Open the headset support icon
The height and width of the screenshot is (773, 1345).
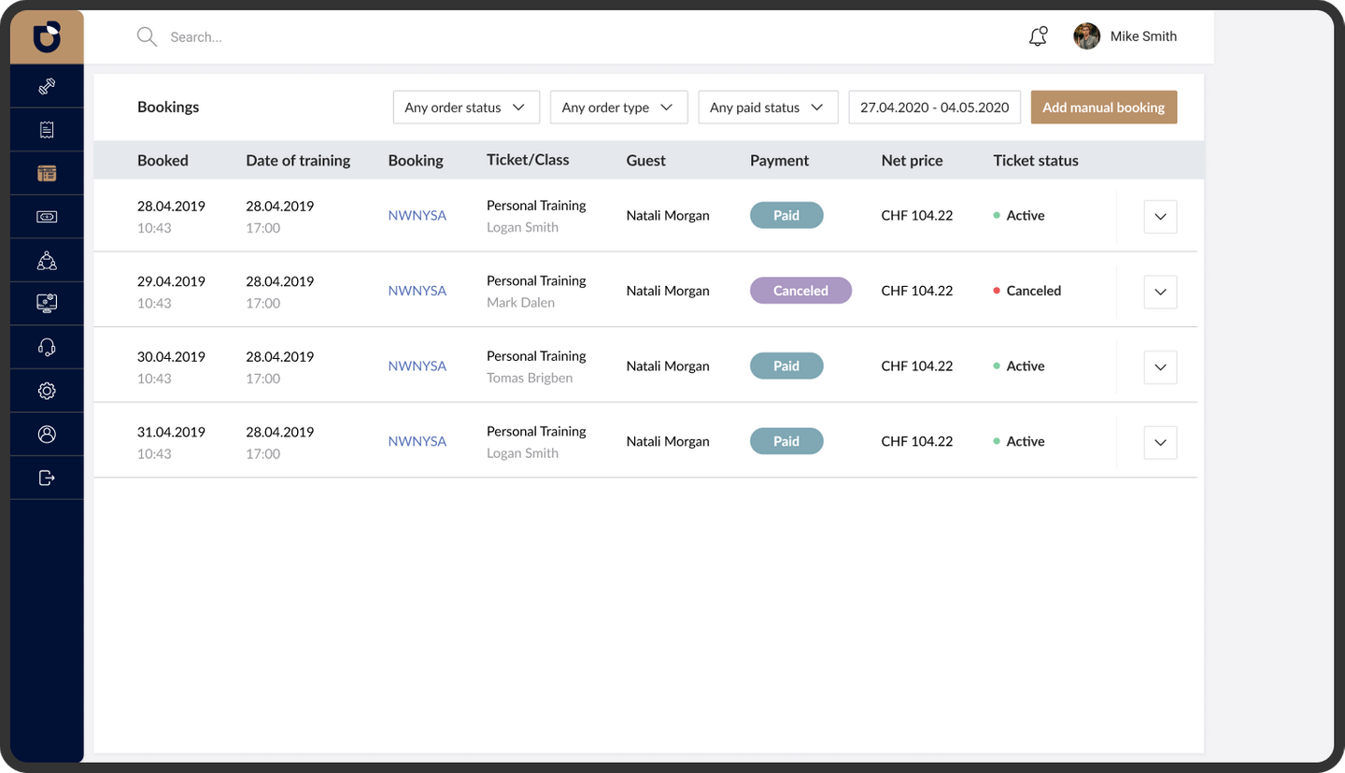click(47, 348)
